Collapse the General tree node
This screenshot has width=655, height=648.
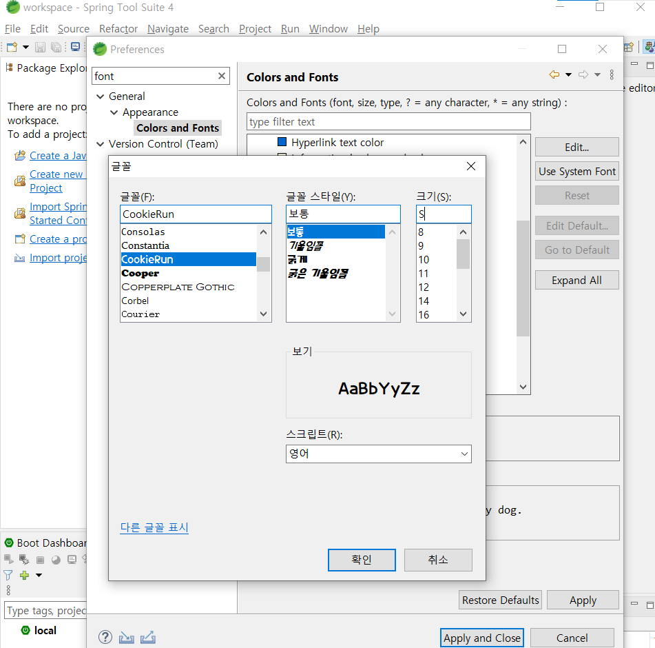(101, 97)
